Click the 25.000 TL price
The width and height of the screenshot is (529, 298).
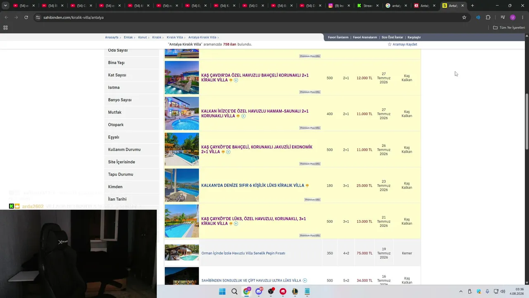pos(365,186)
